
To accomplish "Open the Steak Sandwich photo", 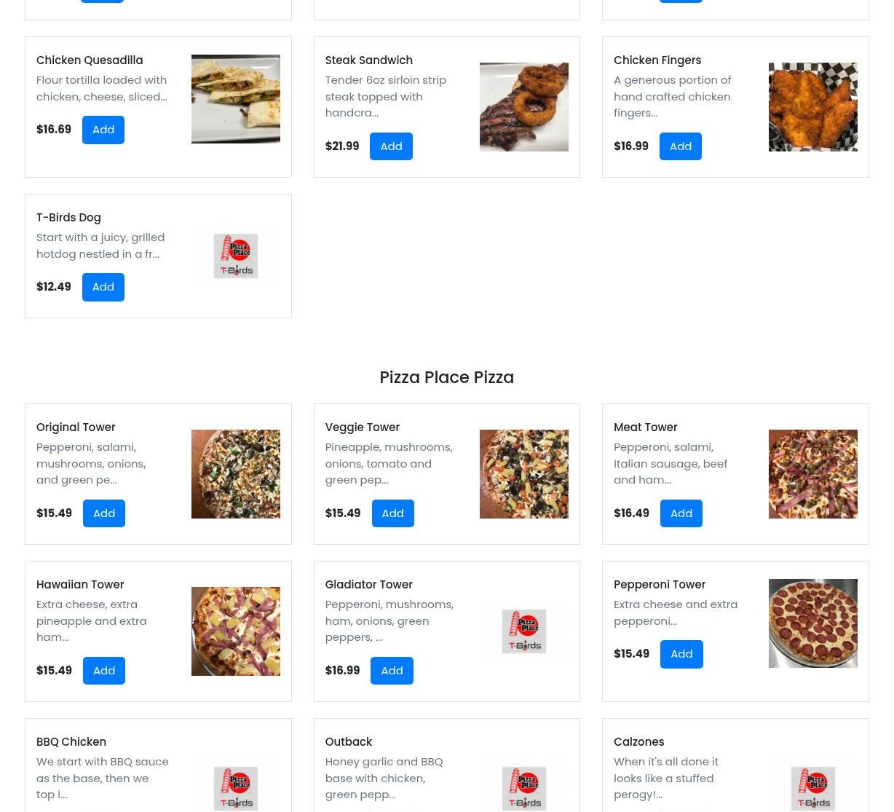I will point(524,107).
